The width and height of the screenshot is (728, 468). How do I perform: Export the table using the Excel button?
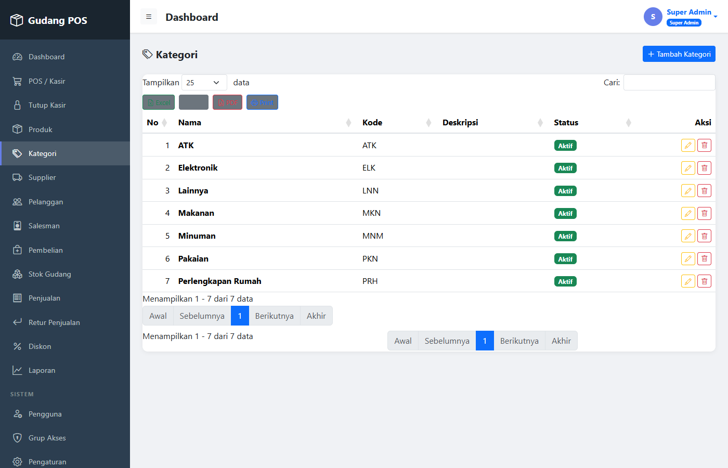pos(159,102)
